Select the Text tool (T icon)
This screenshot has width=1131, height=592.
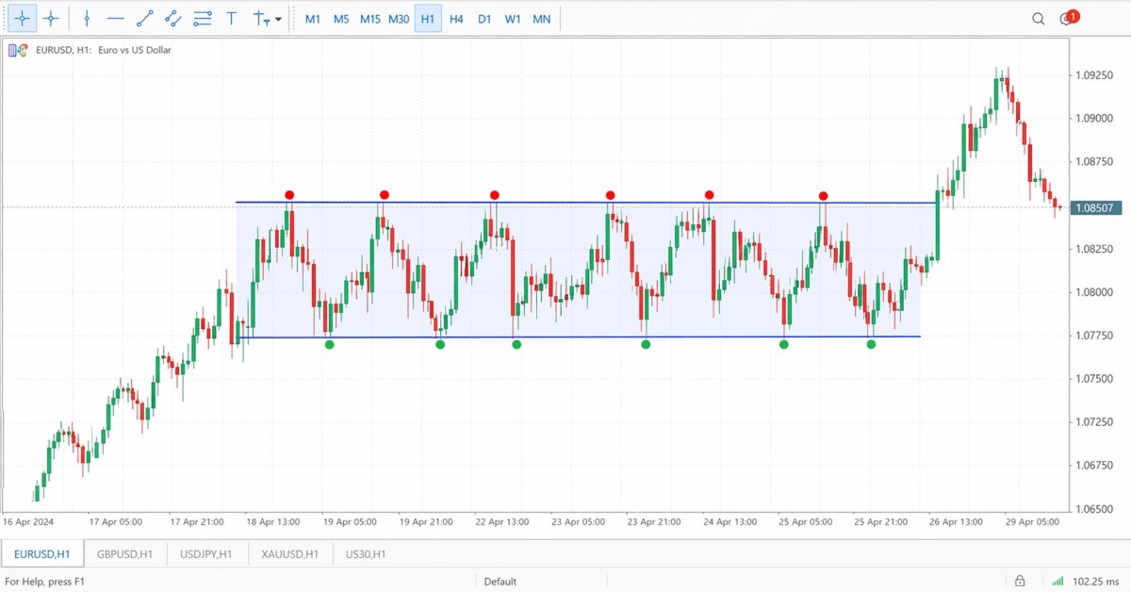tap(231, 18)
